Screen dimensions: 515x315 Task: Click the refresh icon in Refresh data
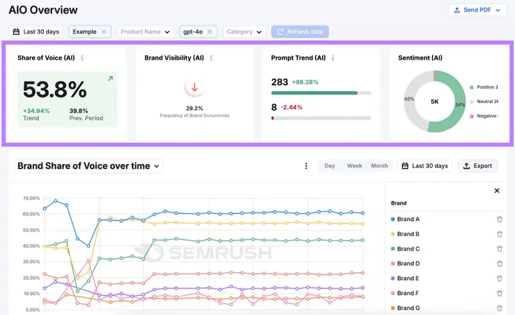(280, 32)
